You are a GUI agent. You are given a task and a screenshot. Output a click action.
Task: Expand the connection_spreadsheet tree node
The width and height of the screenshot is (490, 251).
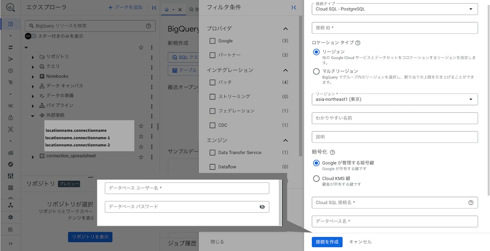click(33, 157)
